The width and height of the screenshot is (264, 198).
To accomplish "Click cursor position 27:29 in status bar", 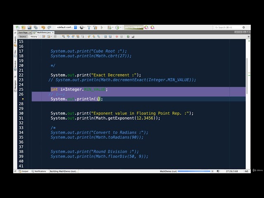I will [232, 171].
